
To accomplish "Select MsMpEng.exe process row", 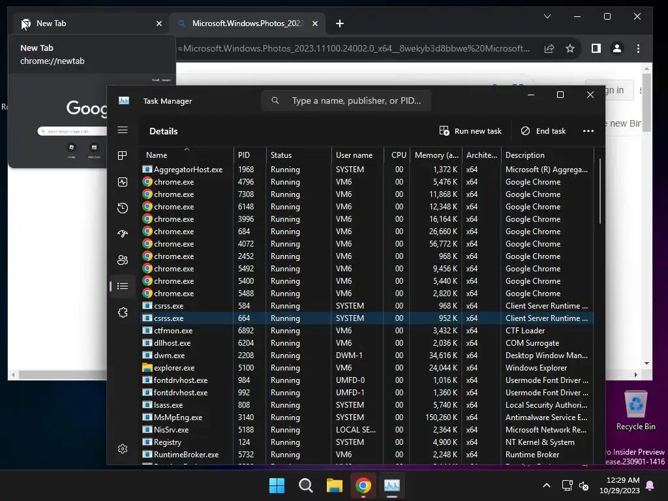I will click(x=367, y=417).
